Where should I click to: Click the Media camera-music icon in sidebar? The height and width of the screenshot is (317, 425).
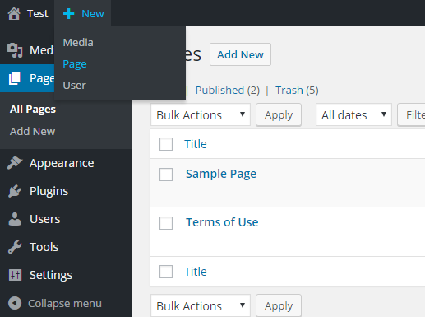[x=15, y=50]
